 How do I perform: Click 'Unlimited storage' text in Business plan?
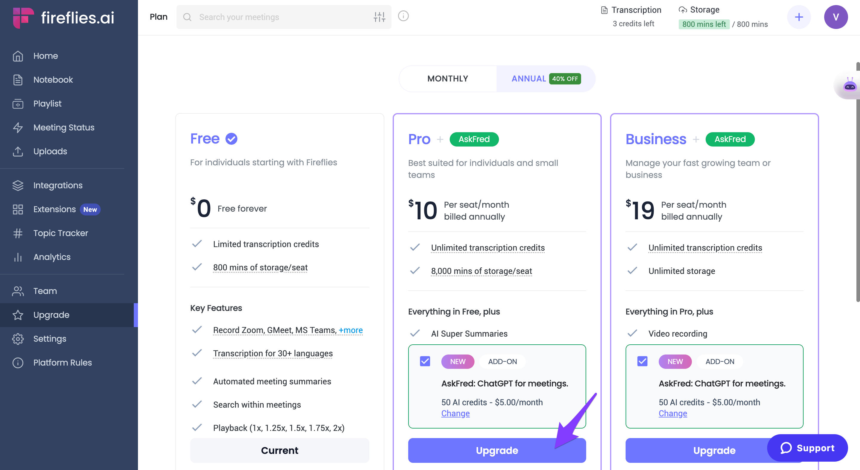click(682, 271)
